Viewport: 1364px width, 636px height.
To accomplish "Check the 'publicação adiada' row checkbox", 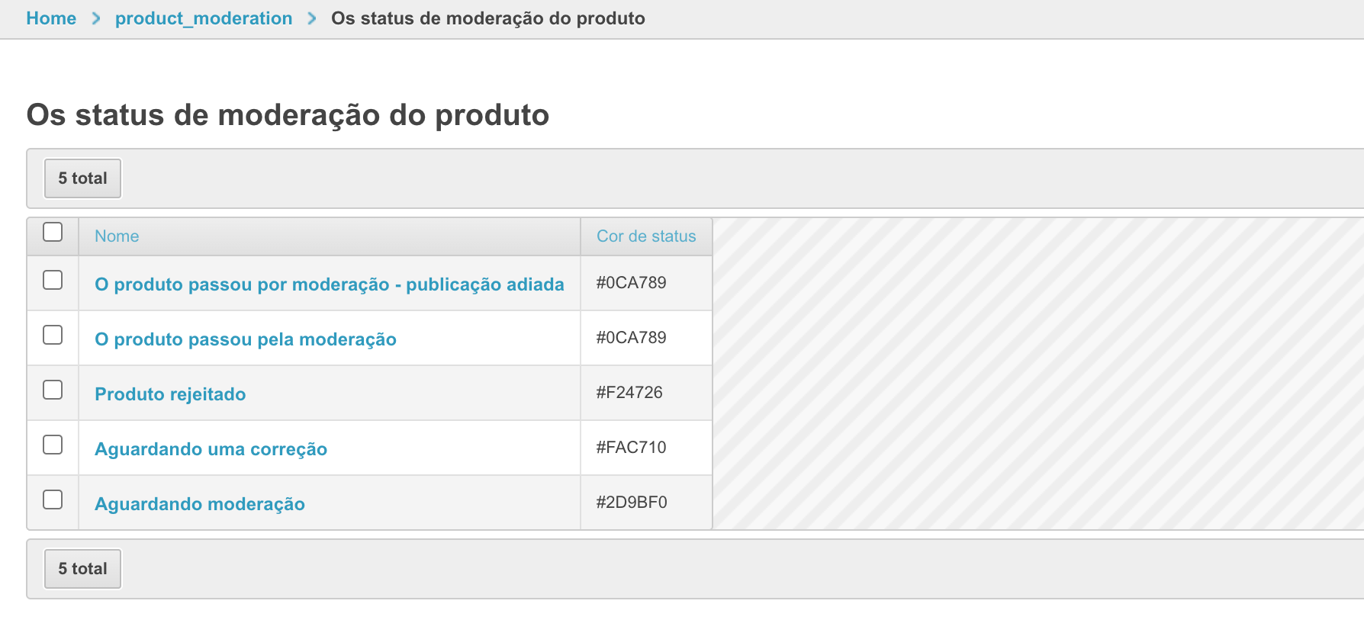I will tap(53, 281).
